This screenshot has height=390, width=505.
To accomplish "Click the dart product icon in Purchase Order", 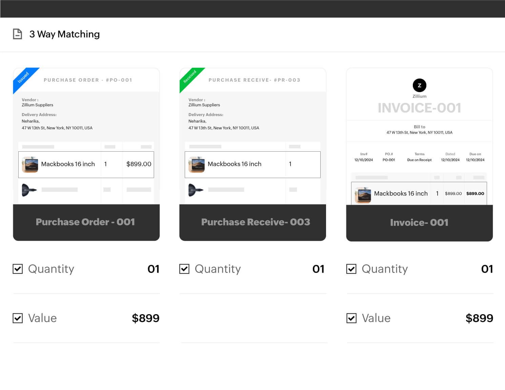I will pyautogui.click(x=29, y=190).
